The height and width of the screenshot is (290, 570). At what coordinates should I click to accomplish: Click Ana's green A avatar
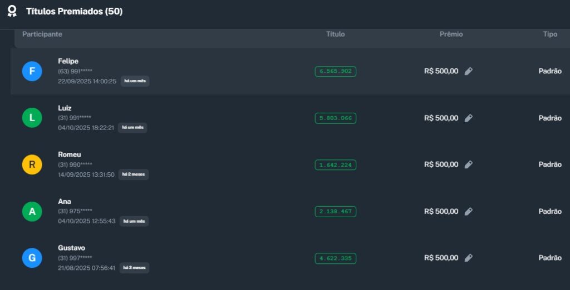coord(32,211)
